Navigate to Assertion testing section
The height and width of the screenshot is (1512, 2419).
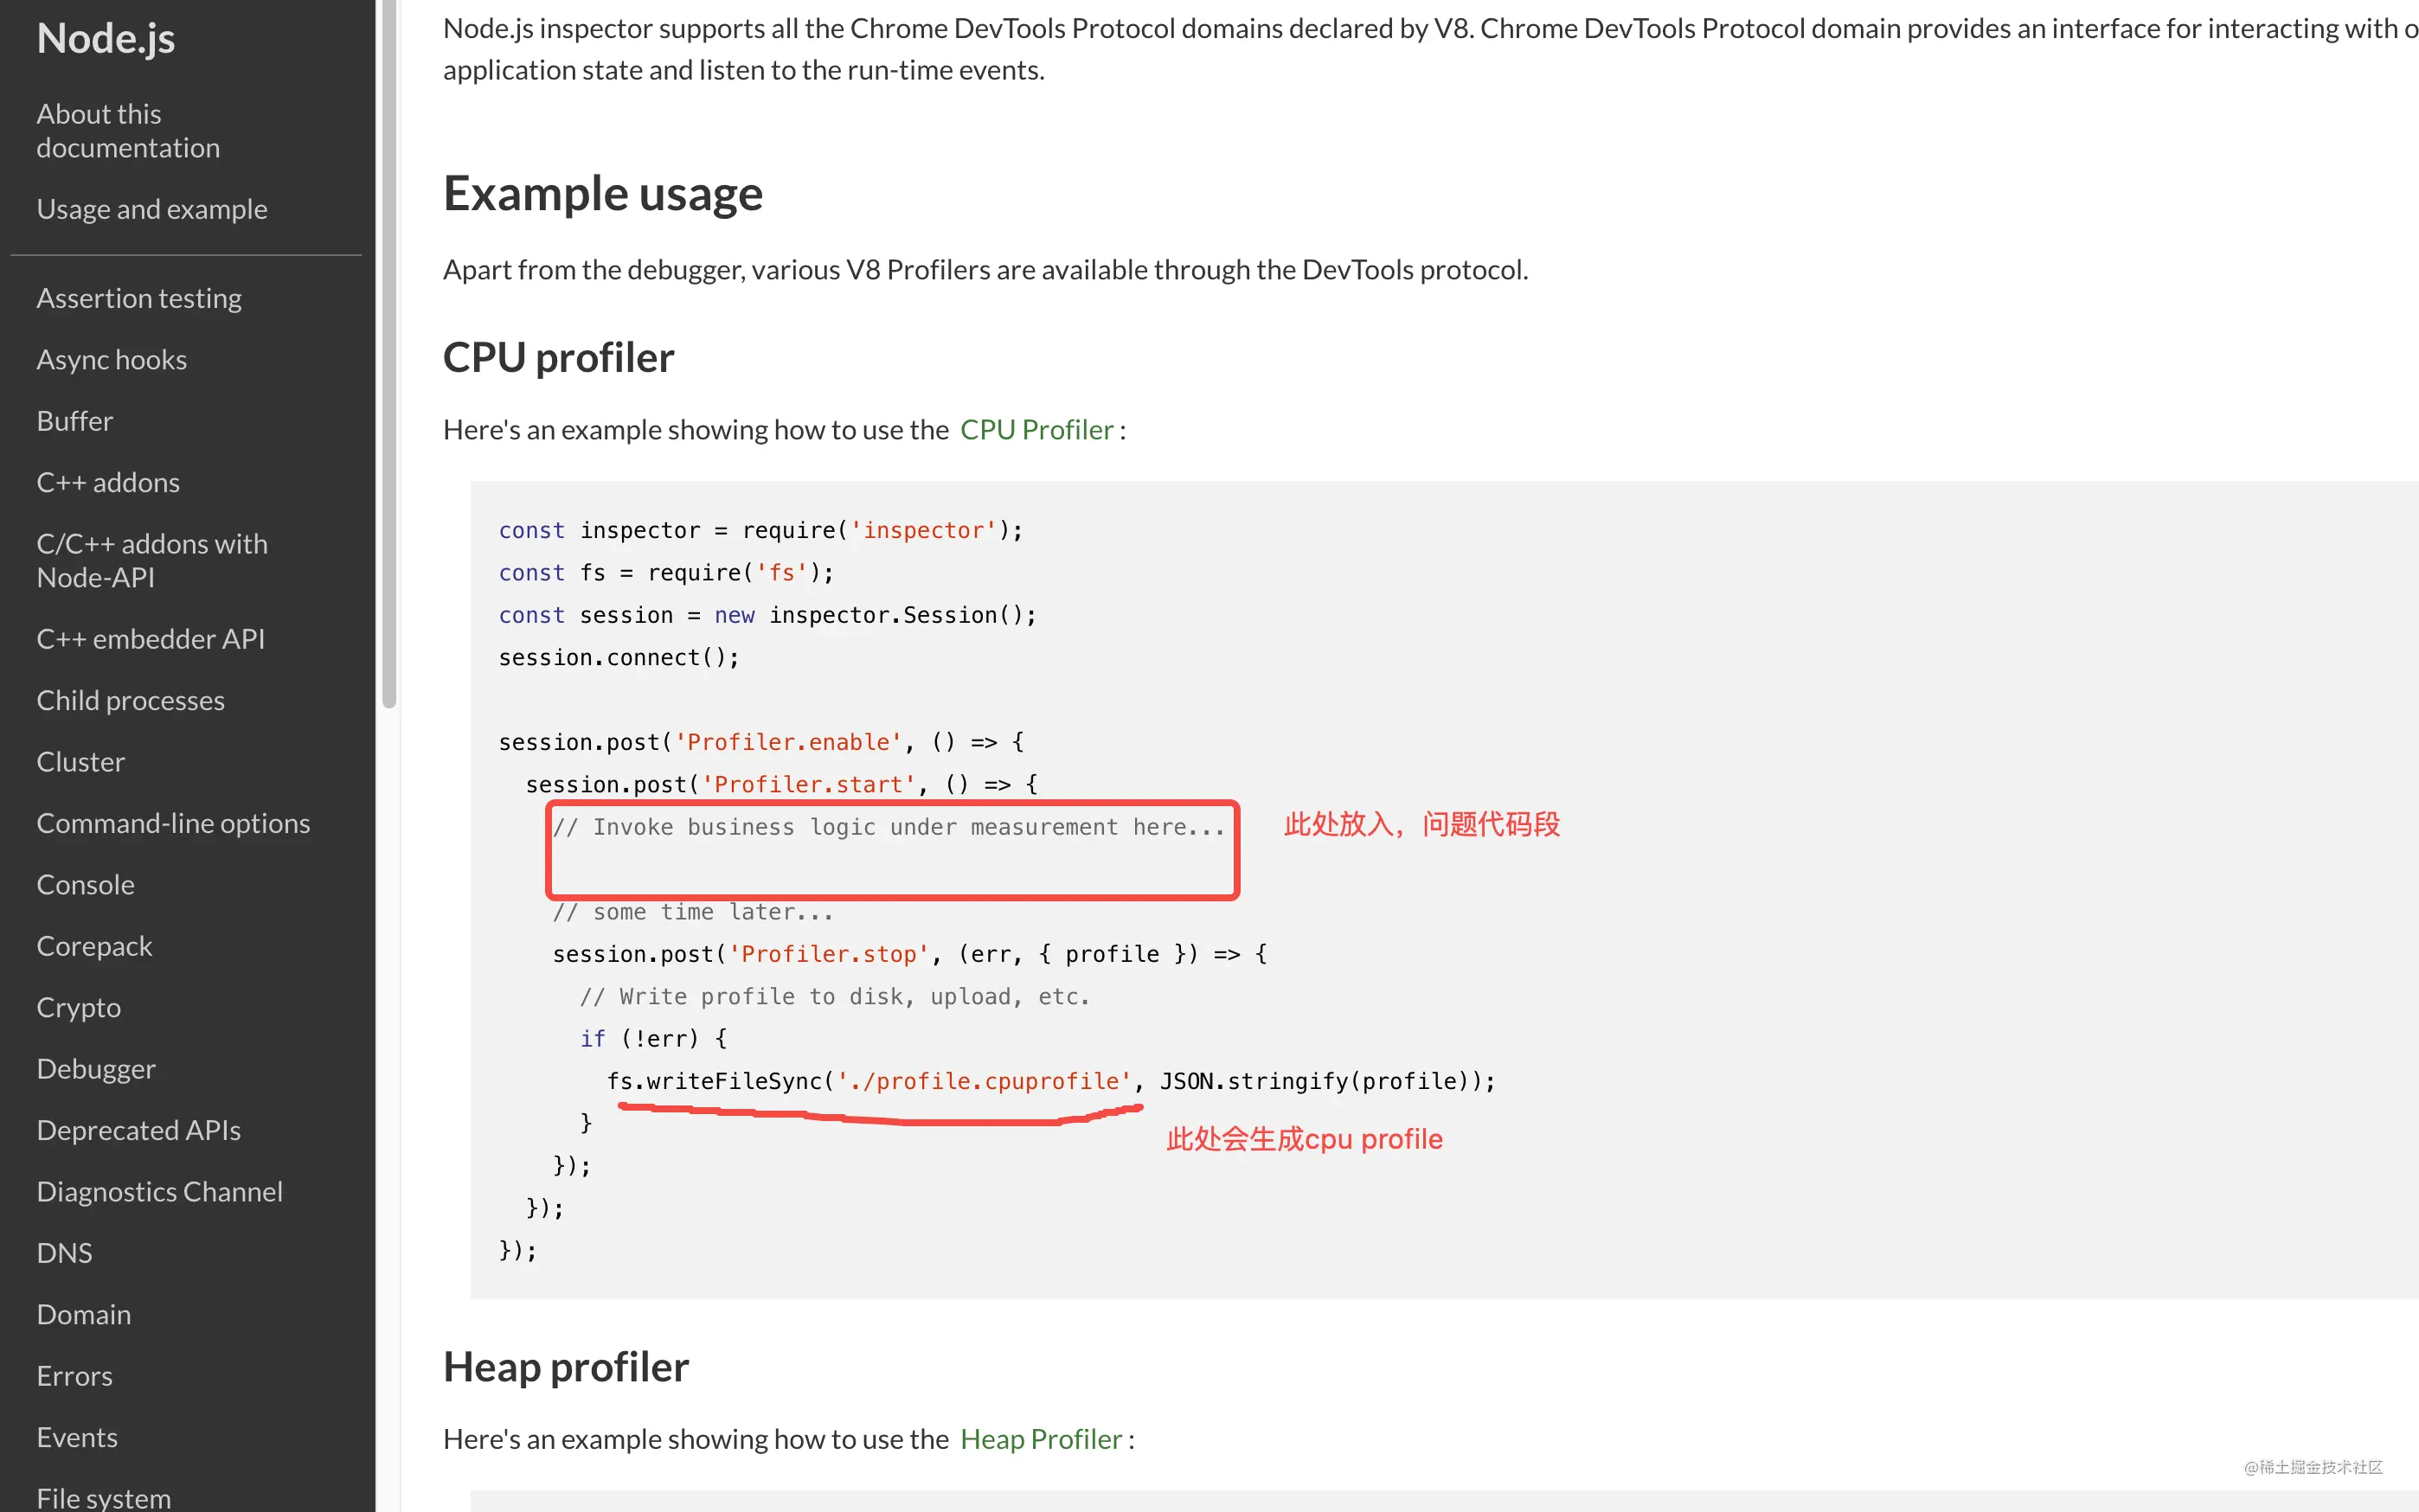click(138, 298)
